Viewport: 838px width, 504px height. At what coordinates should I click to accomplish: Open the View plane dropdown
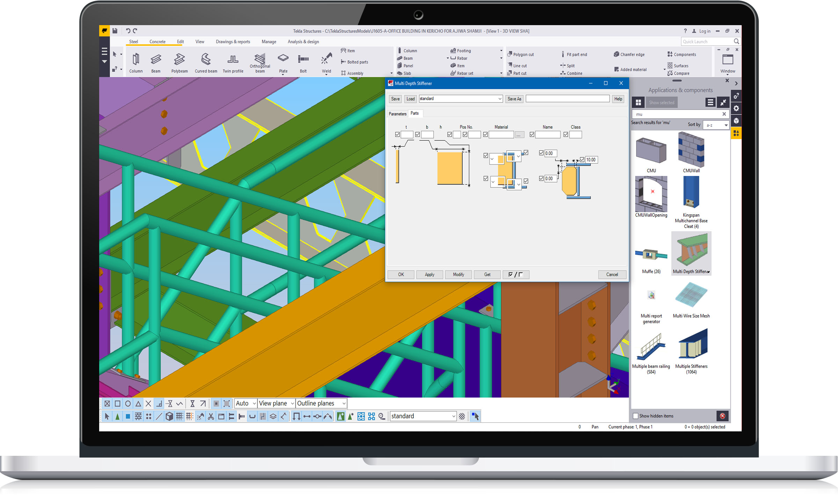click(276, 403)
